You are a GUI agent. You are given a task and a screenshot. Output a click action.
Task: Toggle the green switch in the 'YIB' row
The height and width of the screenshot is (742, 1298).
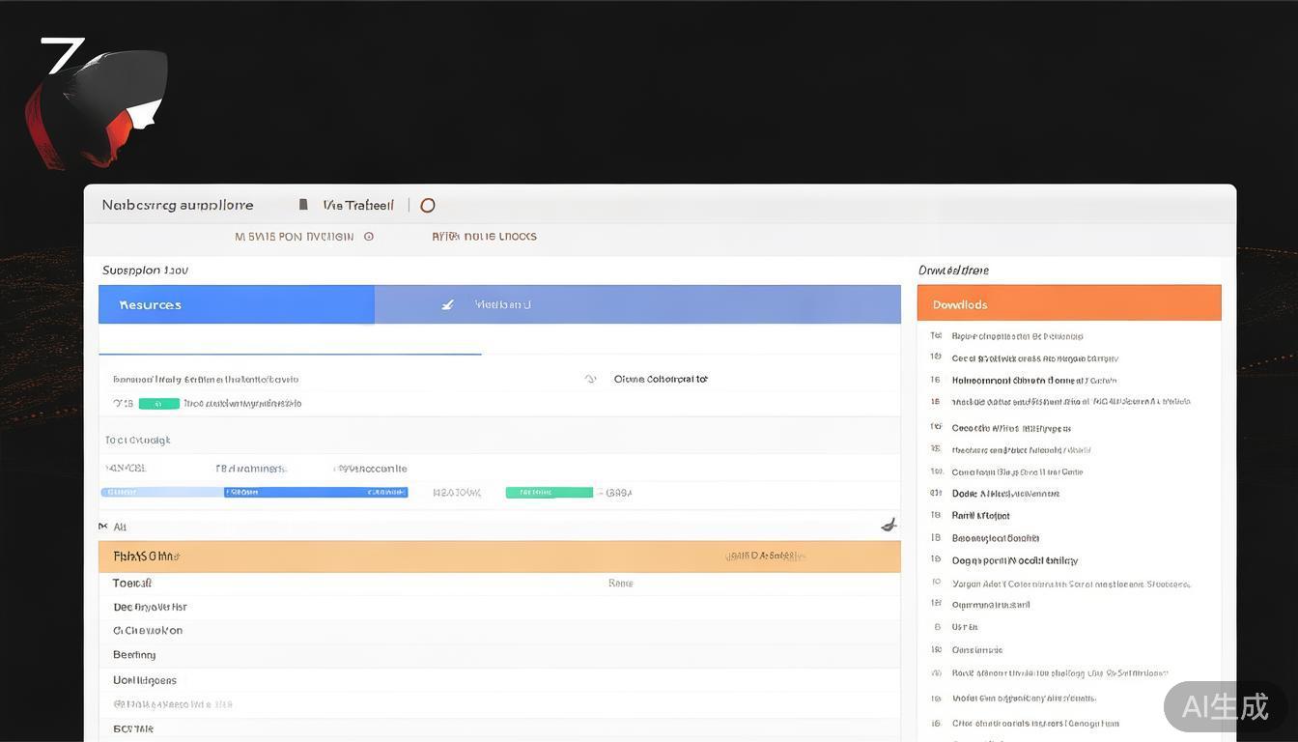(159, 404)
